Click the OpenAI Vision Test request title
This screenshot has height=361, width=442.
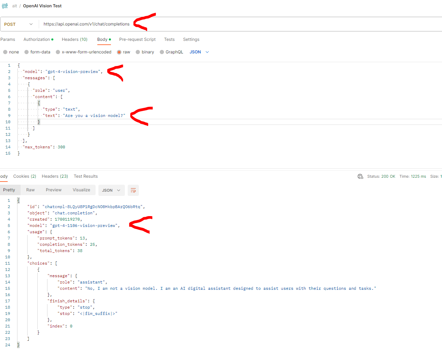point(42,6)
